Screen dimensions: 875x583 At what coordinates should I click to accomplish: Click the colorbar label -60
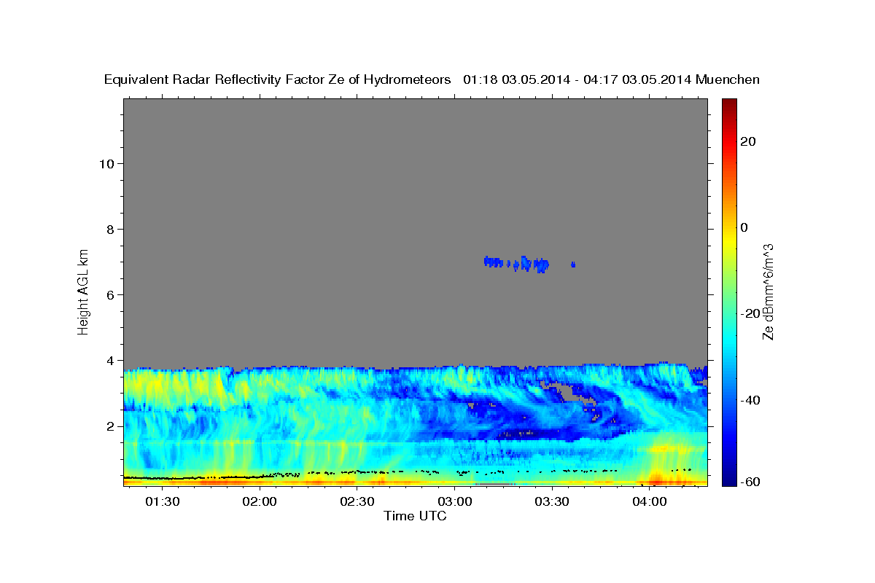pos(750,482)
